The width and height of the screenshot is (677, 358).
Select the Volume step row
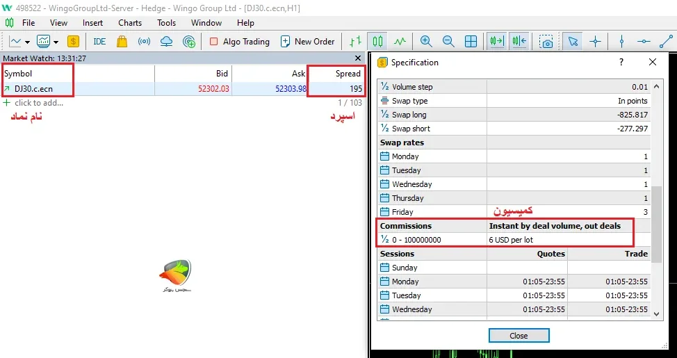point(514,87)
